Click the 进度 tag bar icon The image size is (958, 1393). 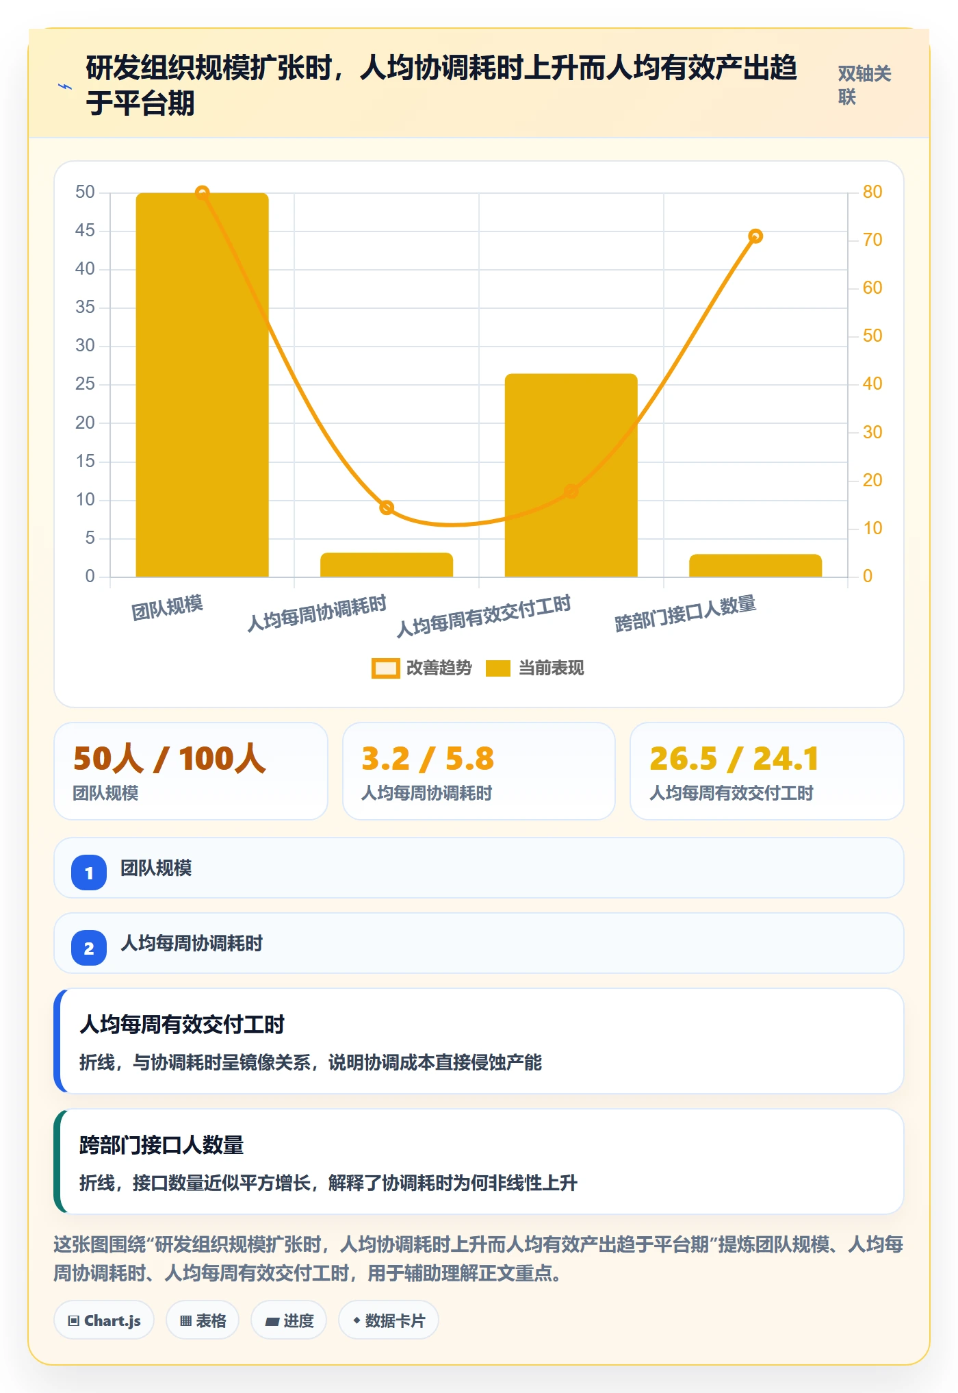[x=272, y=1321]
